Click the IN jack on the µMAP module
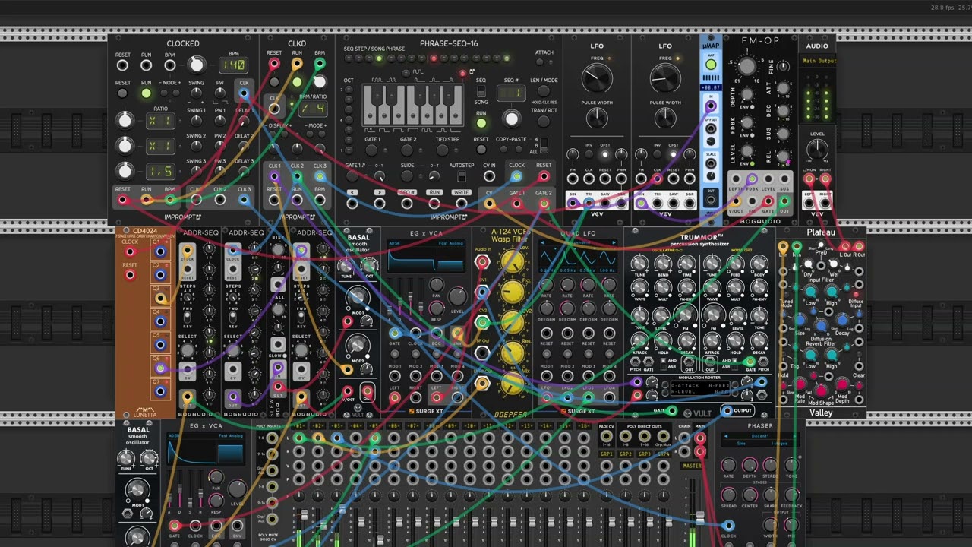The image size is (972, 547). point(711,106)
